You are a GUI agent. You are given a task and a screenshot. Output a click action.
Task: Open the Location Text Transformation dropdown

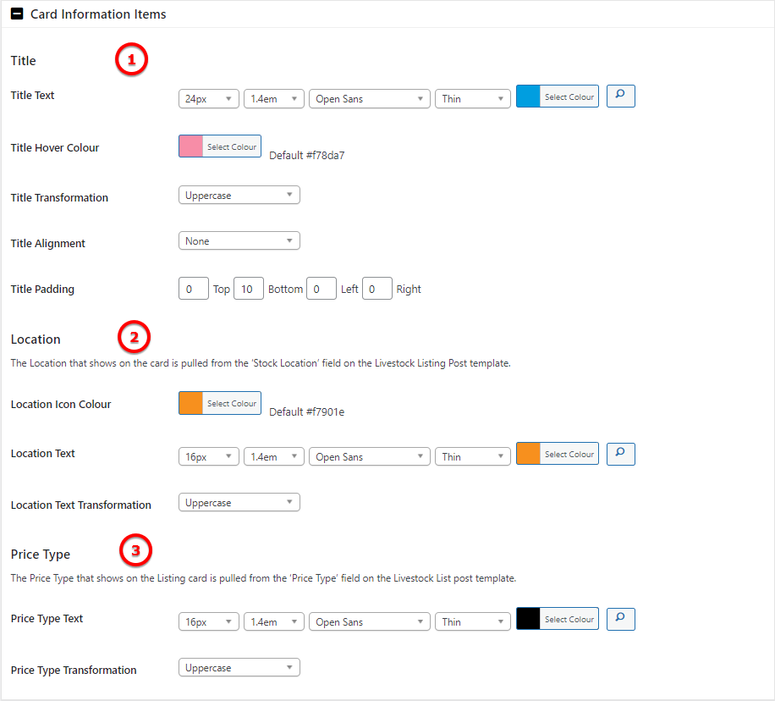[239, 503]
